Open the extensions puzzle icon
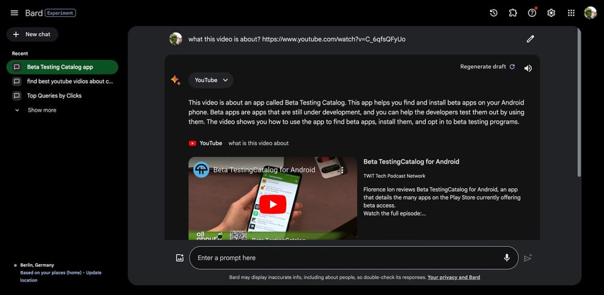The width and height of the screenshot is (604, 295). (x=513, y=13)
